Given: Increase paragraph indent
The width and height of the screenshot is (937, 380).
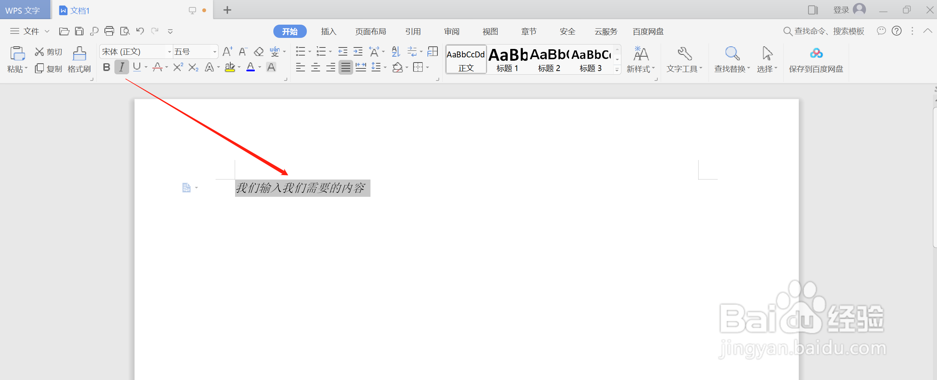Looking at the screenshot, I should 358,52.
